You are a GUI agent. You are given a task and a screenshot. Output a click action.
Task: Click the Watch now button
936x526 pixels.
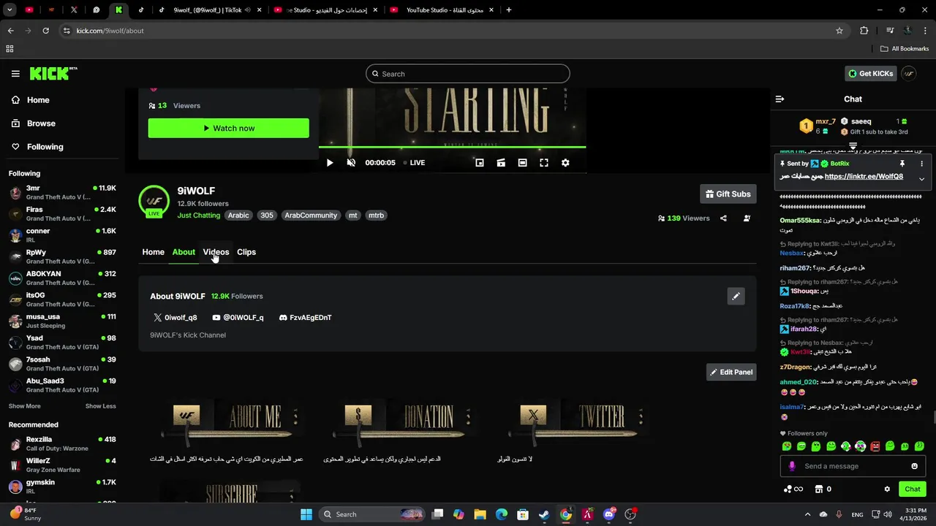coord(228,128)
